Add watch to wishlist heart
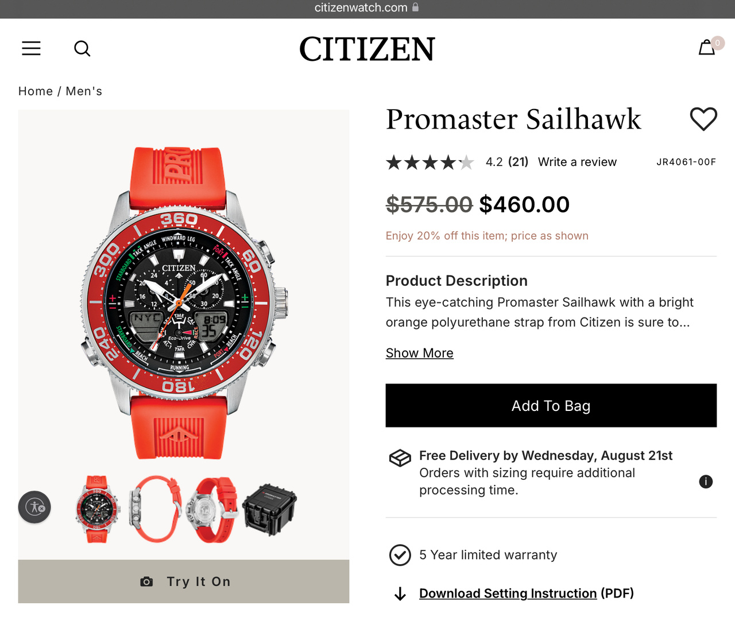This screenshot has width=735, height=625. [703, 119]
